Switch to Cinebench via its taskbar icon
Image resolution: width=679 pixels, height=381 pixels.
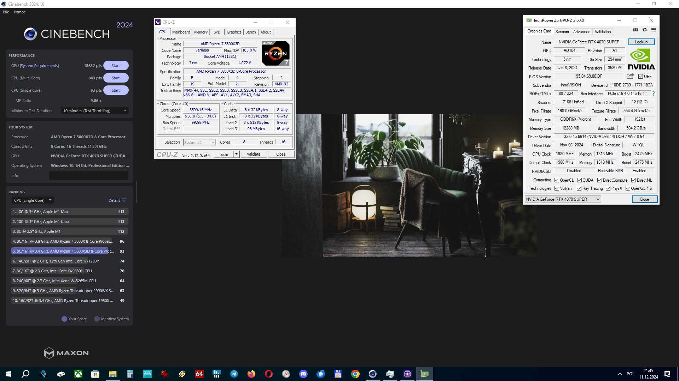373,374
